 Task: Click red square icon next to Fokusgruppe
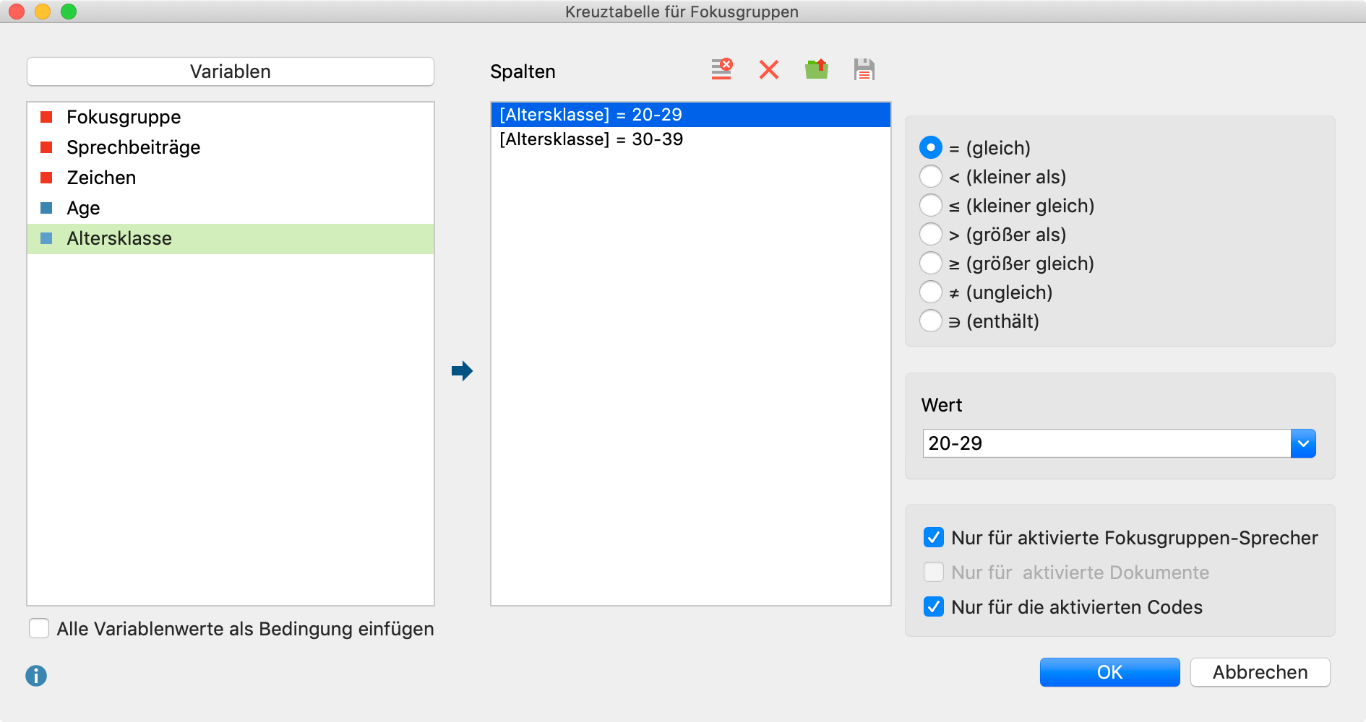tap(46, 117)
